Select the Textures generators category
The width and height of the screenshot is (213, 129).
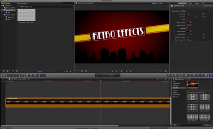175,97
